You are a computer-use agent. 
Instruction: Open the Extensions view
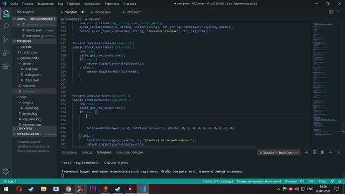click(6, 66)
